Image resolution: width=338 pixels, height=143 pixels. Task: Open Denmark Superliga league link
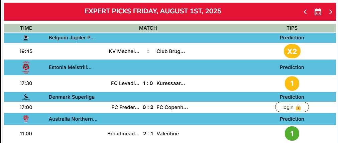[x=72, y=97]
